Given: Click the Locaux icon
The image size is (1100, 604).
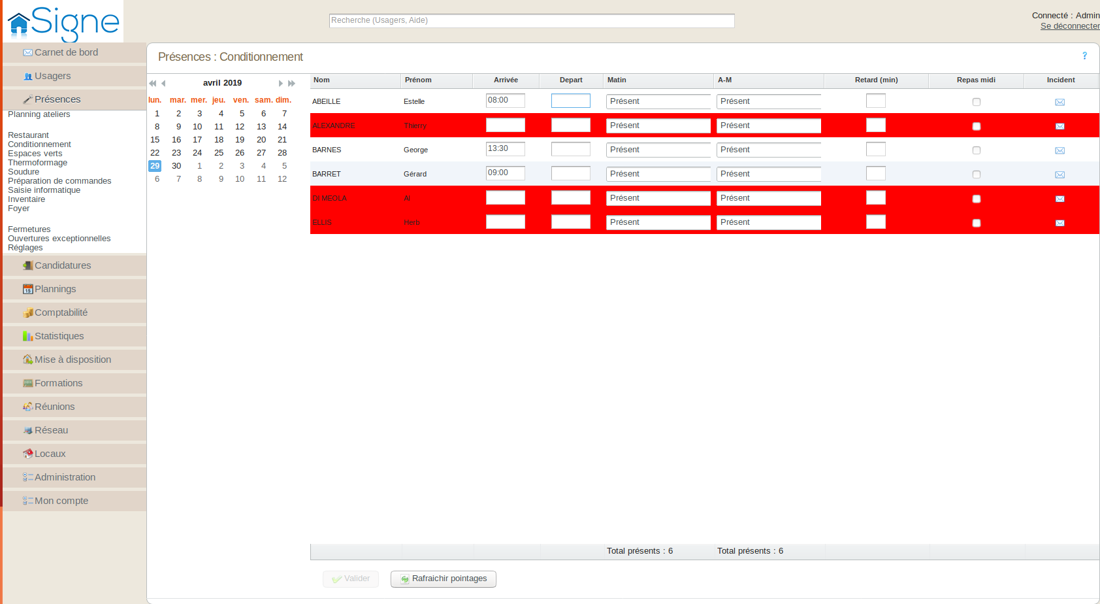Looking at the screenshot, I should (27, 454).
